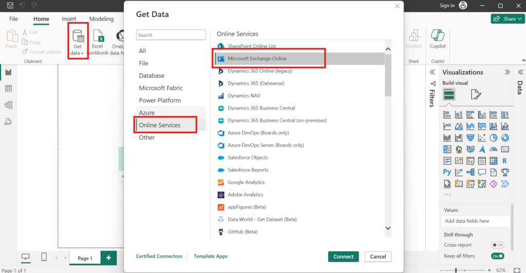Open the File menu
Image resolution: width=526 pixels, height=273 pixels.
pos(13,19)
